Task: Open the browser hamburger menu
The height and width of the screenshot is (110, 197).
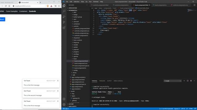Action: pos(59,6)
